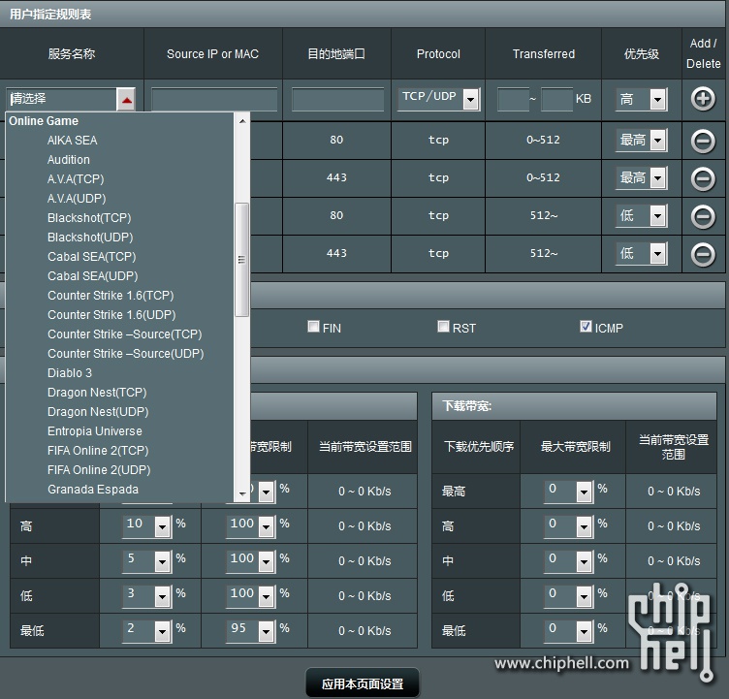Pick Diablo 3 from the list
Viewport: 729px width, 699px height.
pos(70,373)
